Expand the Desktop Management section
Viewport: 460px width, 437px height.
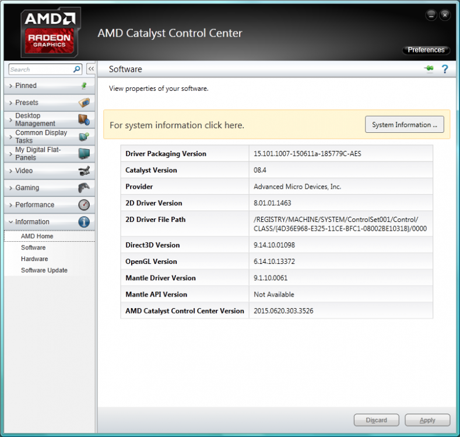click(x=50, y=119)
